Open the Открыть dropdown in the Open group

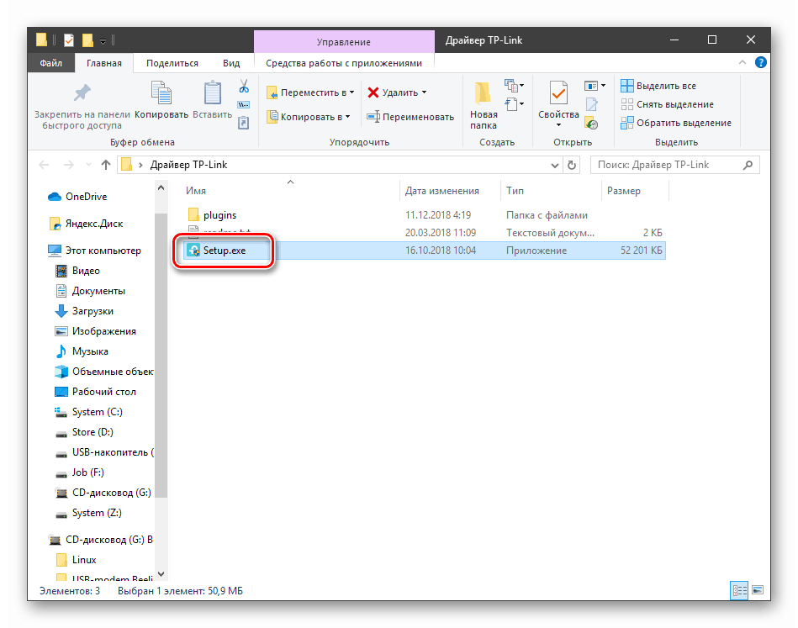point(595,86)
